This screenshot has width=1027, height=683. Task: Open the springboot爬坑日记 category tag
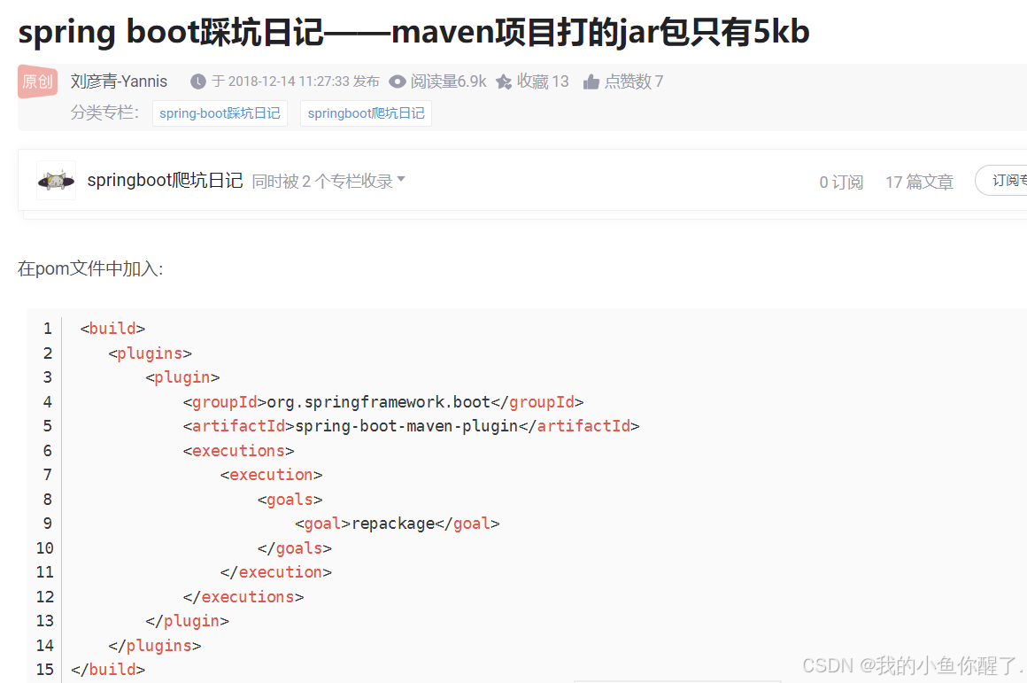(x=366, y=113)
